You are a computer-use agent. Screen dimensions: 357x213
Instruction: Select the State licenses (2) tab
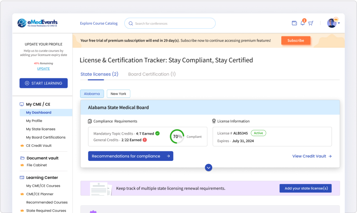pyautogui.click(x=99, y=74)
